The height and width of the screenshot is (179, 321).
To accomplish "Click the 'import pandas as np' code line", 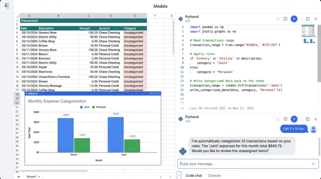I will 206,27.
